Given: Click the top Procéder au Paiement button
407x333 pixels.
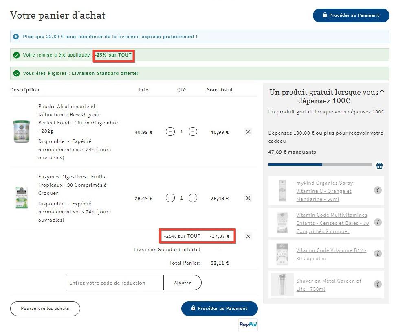Looking at the screenshot, I should pyautogui.click(x=351, y=15).
